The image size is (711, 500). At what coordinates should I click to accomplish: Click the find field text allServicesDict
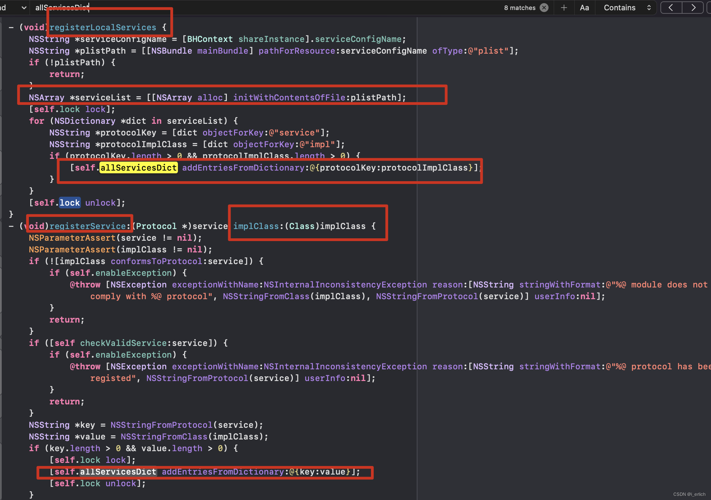point(62,8)
